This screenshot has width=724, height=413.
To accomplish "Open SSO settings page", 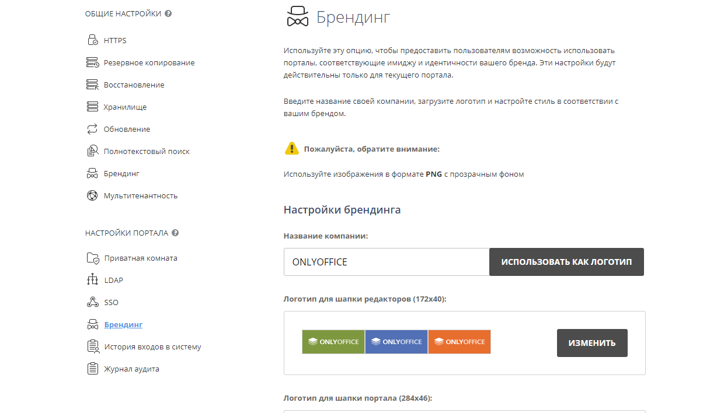I will [112, 302].
